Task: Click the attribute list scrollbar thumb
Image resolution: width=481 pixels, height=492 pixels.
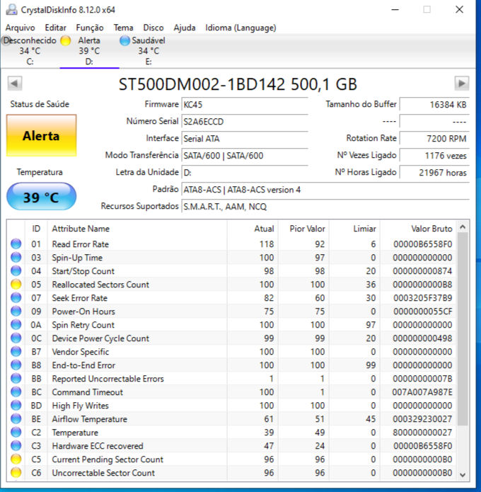Action: pyautogui.click(x=463, y=329)
